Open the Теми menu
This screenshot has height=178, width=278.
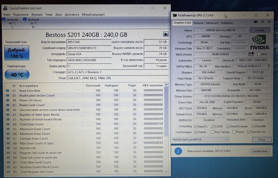click(49, 14)
